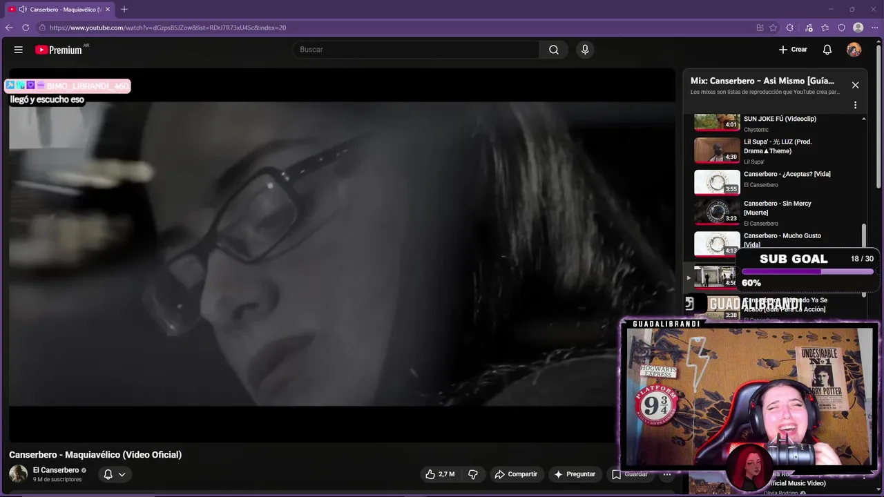Open the YouTube hamburger guide menu
This screenshot has height=497, width=884.
click(x=19, y=50)
